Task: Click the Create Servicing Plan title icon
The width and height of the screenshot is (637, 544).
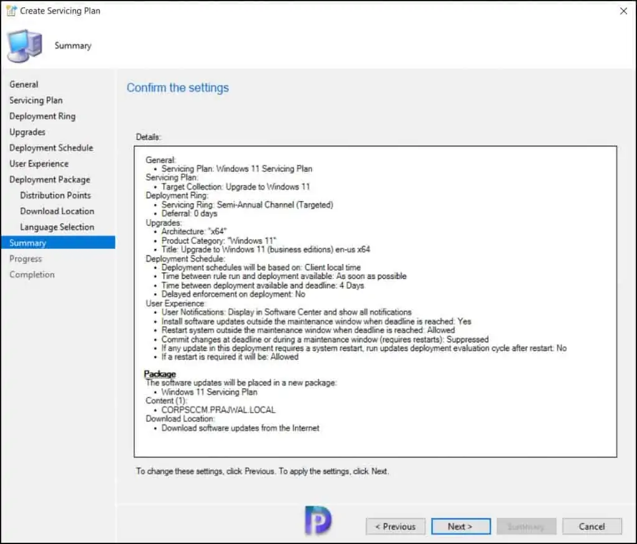Action: click(11, 11)
